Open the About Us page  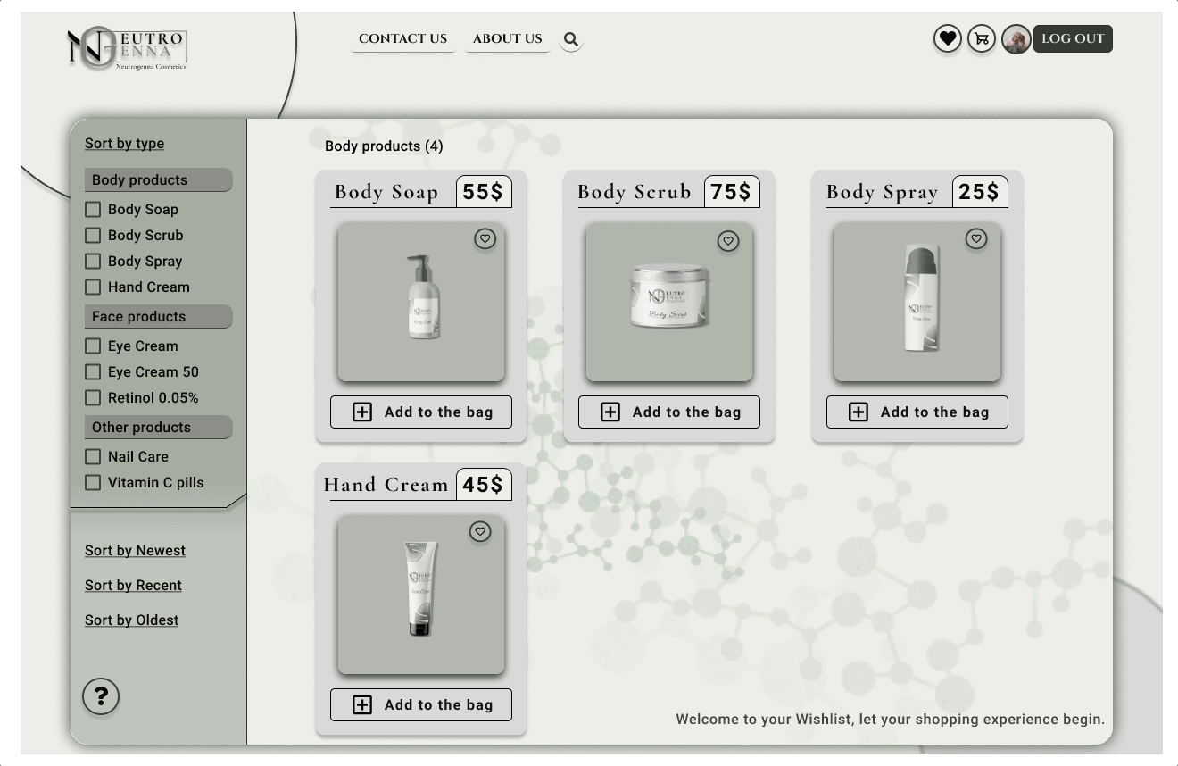click(508, 39)
